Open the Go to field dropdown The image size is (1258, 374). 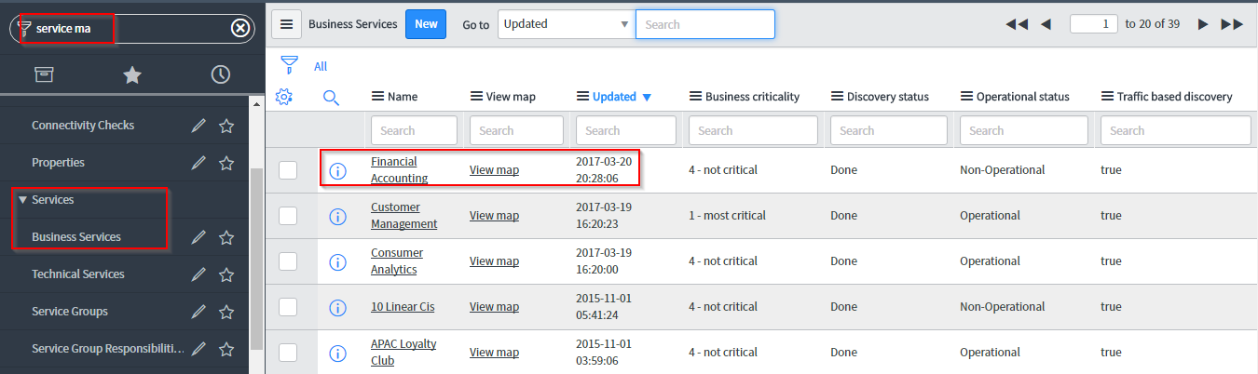[567, 24]
